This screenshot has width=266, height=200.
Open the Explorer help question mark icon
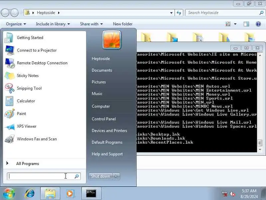(258, 24)
